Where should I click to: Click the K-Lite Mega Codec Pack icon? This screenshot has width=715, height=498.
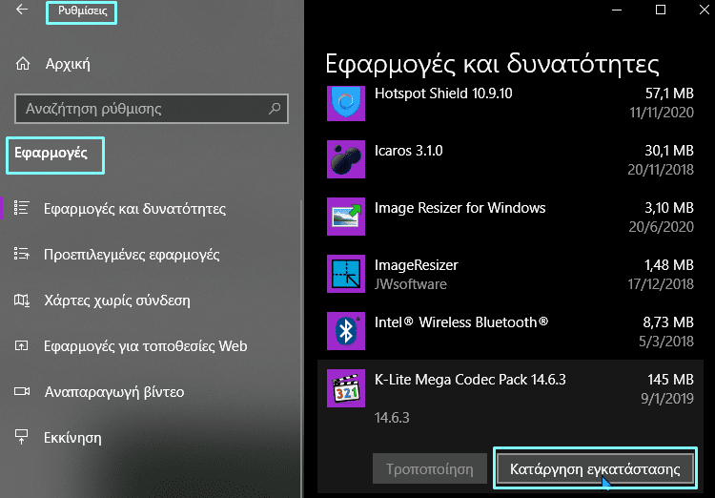[346, 388]
